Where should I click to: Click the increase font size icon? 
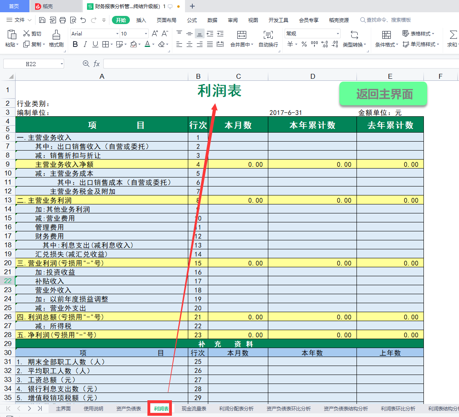coord(155,33)
